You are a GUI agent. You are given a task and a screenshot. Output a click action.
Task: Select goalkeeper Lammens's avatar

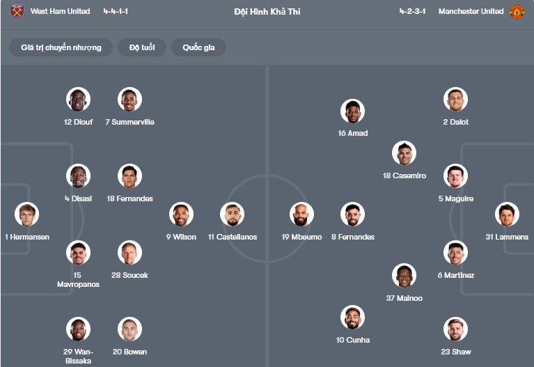point(507,214)
